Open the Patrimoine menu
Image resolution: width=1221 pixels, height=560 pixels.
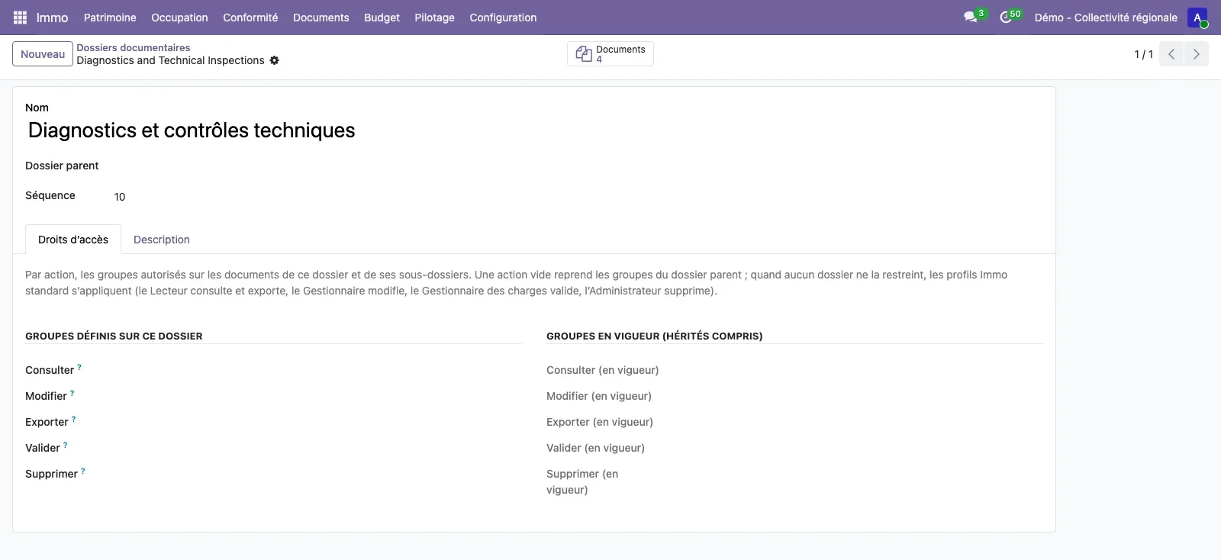[x=110, y=18]
